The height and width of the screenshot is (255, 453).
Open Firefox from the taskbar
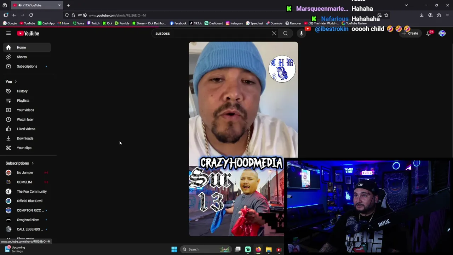[258, 249]
